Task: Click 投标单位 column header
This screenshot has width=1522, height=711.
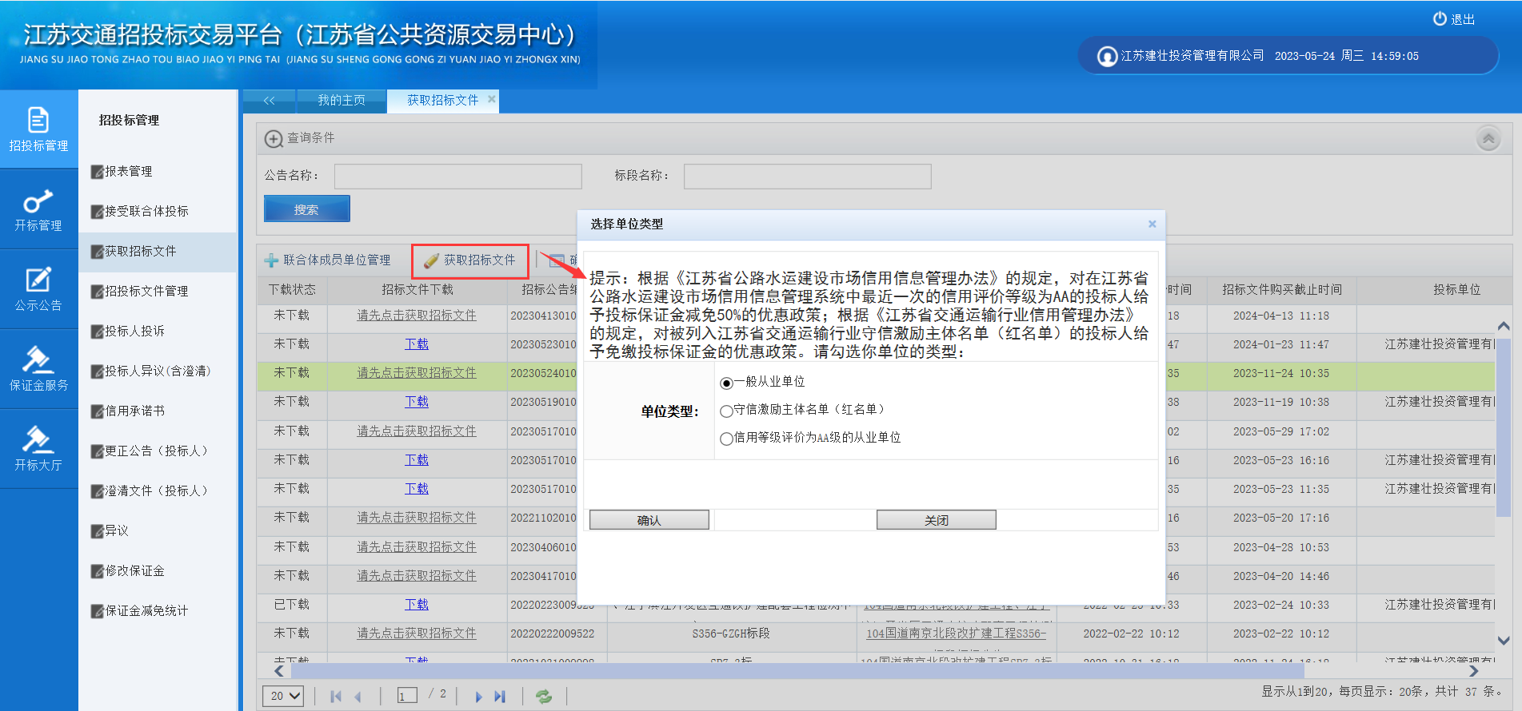Action: (1457, 290)
